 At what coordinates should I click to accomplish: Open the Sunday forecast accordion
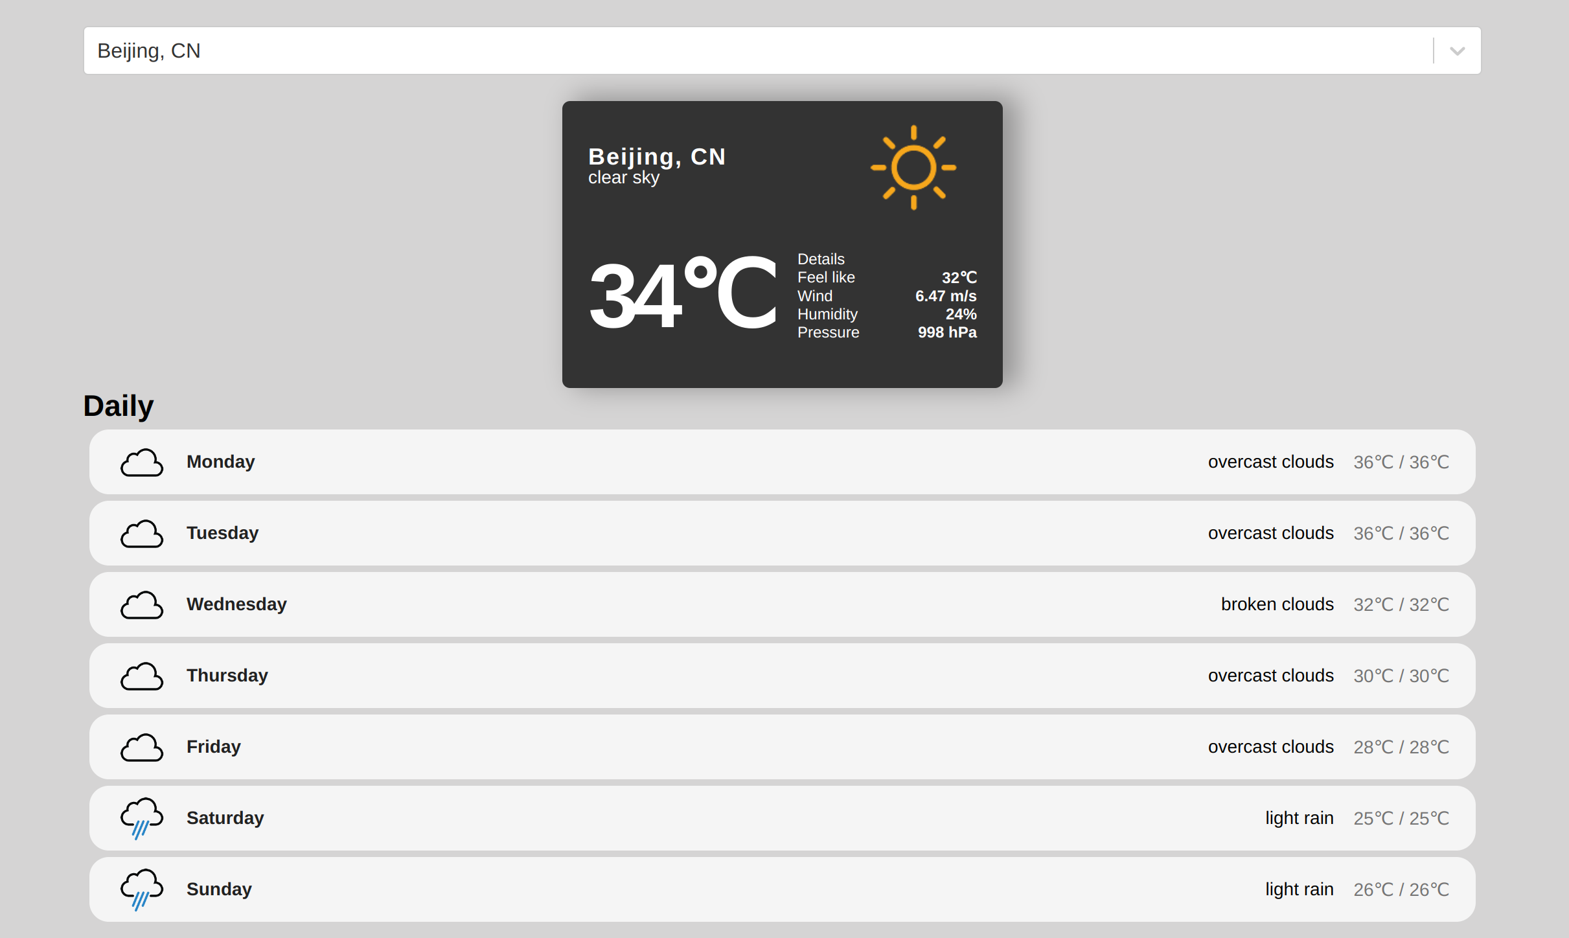coord(713,889)
